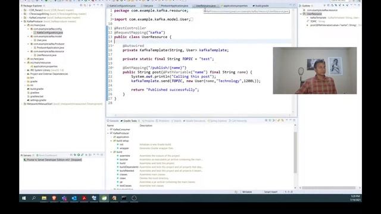
Task: Select the buildDependents Gradle task
Action: click(129, 167)
